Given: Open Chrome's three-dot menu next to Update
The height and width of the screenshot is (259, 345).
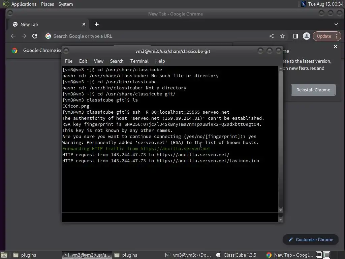Looking at the screenshot, I should click(x=337, y=36).
